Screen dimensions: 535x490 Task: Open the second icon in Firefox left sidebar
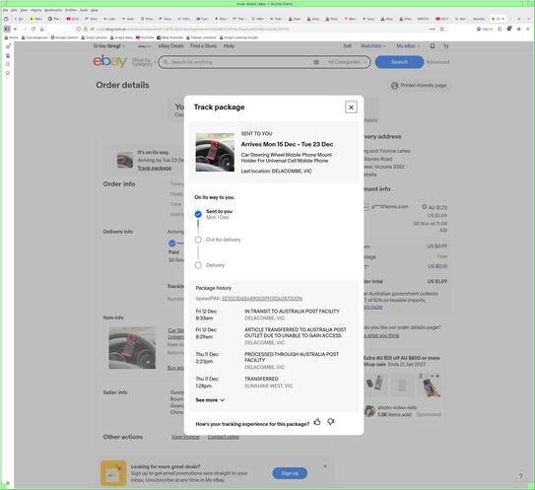coord(8,55)
